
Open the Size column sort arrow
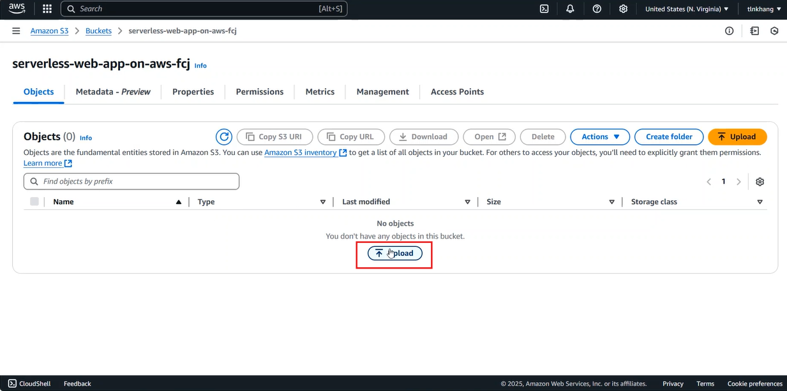pos(612,202)
